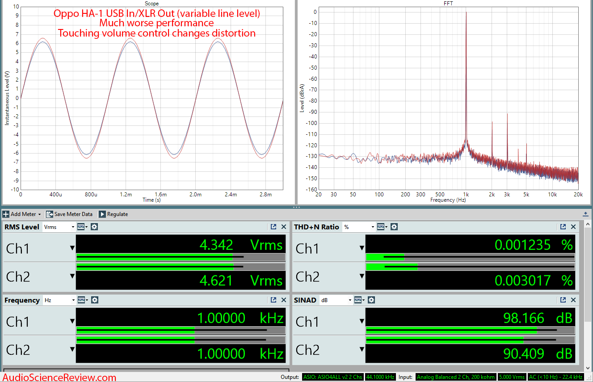Click the Scope graph title
This screenshot has width=593, height=382.
(x=151, y=4)
